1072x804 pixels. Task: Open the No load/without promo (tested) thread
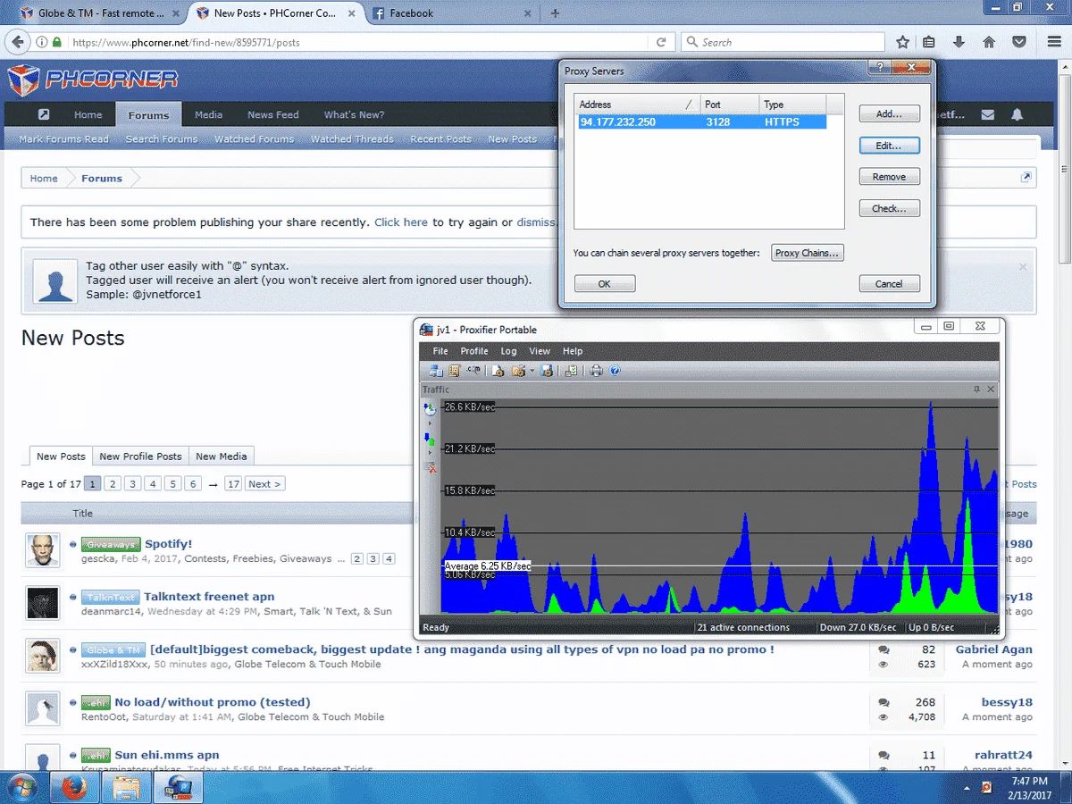(213, 702)
